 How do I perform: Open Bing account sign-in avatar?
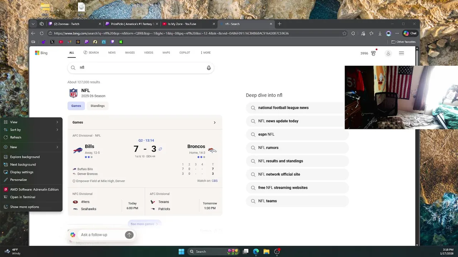(x=388, y=53)
